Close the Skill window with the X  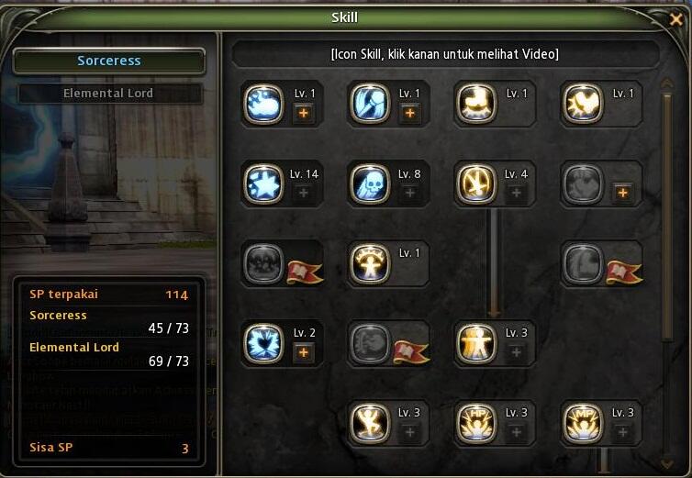[x=675, y=19]
